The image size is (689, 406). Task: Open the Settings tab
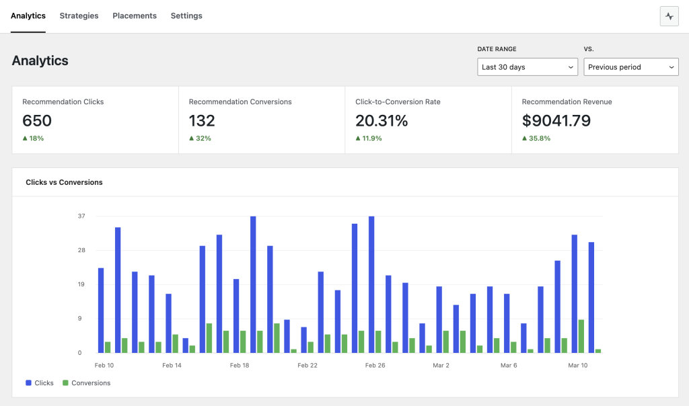pyautogui.click(x=186, y=16)
